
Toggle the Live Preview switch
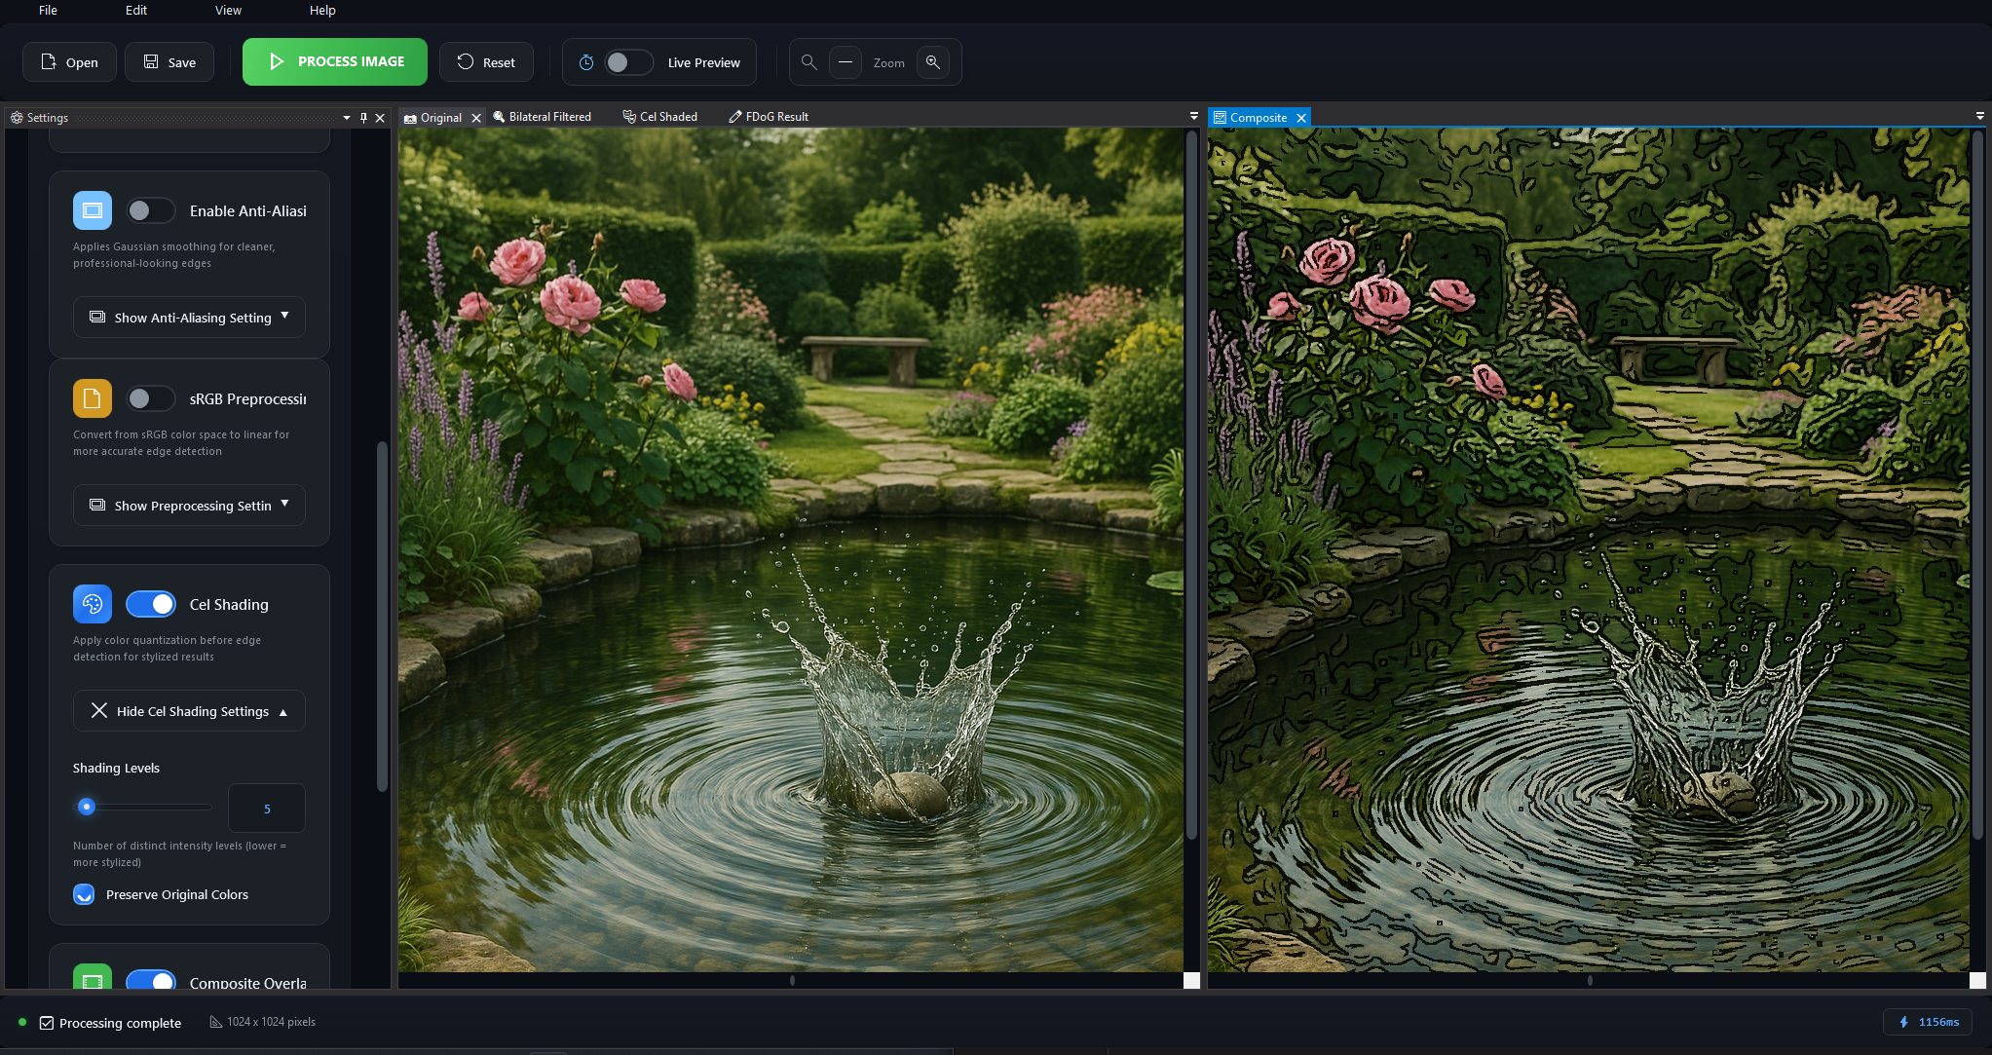coord(628,62)
